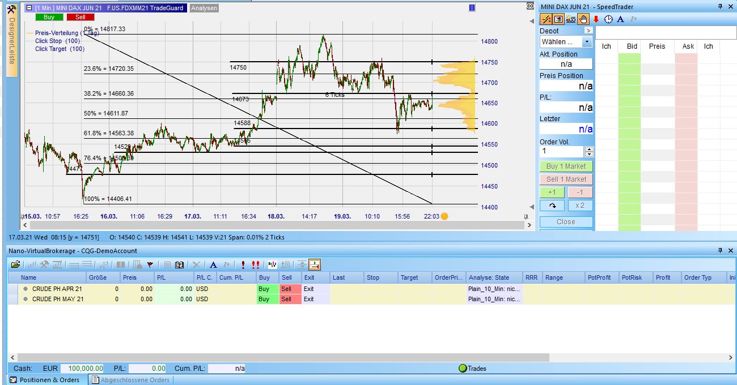The height and width of the screenshot is (385, 737).
Task: Click the '+1' position button
Action: pyautogui.click(x=552, y=192)
